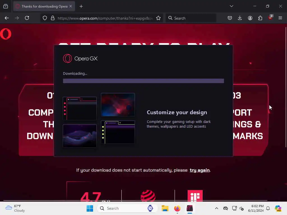Click the forward navigation arrow
The image size is (287, 215).
17,18
